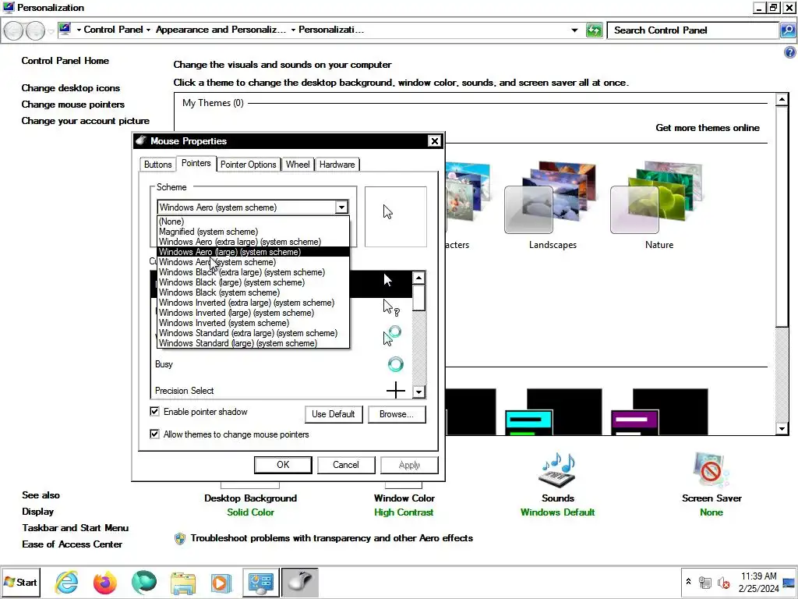Click the Control Panel address bar icon

click(x=65, y=29)
